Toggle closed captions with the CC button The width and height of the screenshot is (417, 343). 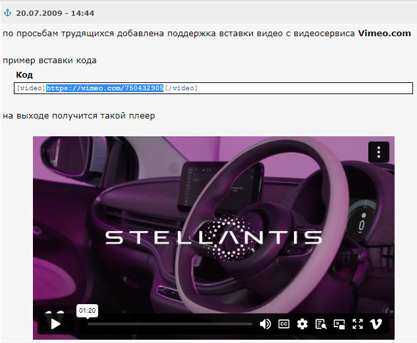click(x=284, y=324)
